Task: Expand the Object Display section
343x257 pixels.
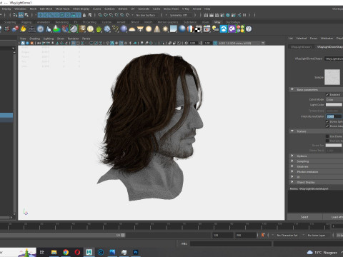Action: click(292, 182)
